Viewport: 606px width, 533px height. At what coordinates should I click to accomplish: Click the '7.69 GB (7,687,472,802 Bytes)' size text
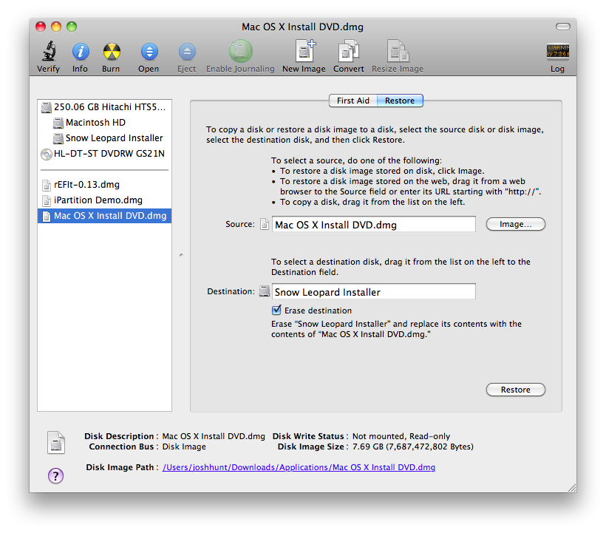413,447
